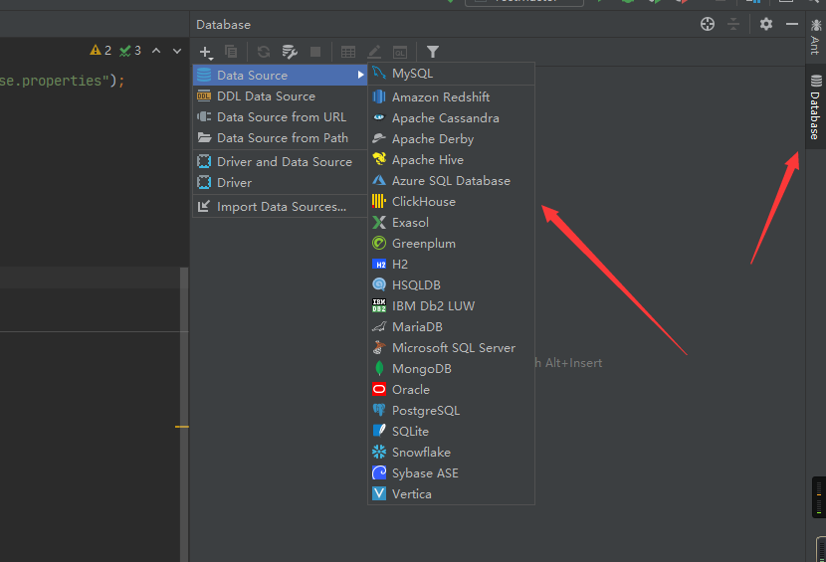The width and height of the screenshot is (826, 562).
Task: Select MariaDB data source
Action: (x=452, y=327)
